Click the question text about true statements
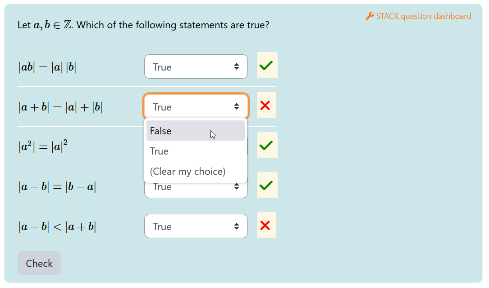This screenshot has width=489, height=288. (143, 25)
